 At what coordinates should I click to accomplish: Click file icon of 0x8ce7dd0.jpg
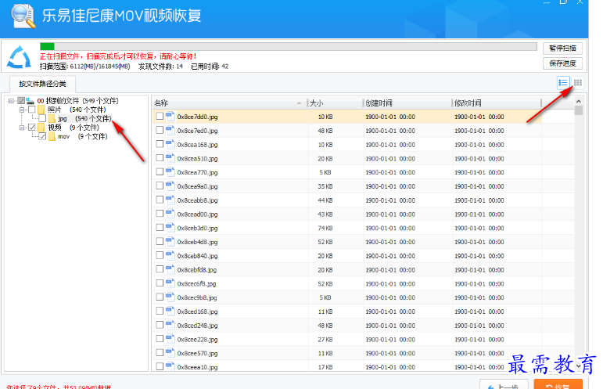[x=170, y=116]
